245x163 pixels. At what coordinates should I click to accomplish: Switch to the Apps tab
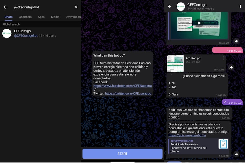coord(41,17)
